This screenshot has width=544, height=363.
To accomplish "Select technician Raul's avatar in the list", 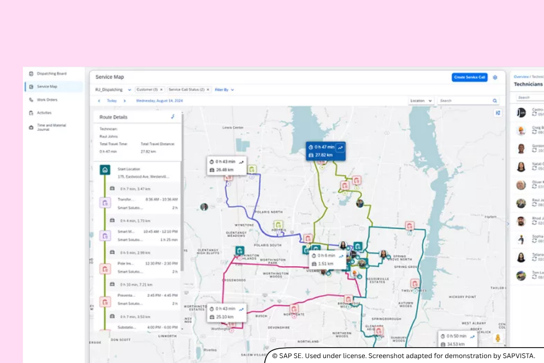I will 521,203.
